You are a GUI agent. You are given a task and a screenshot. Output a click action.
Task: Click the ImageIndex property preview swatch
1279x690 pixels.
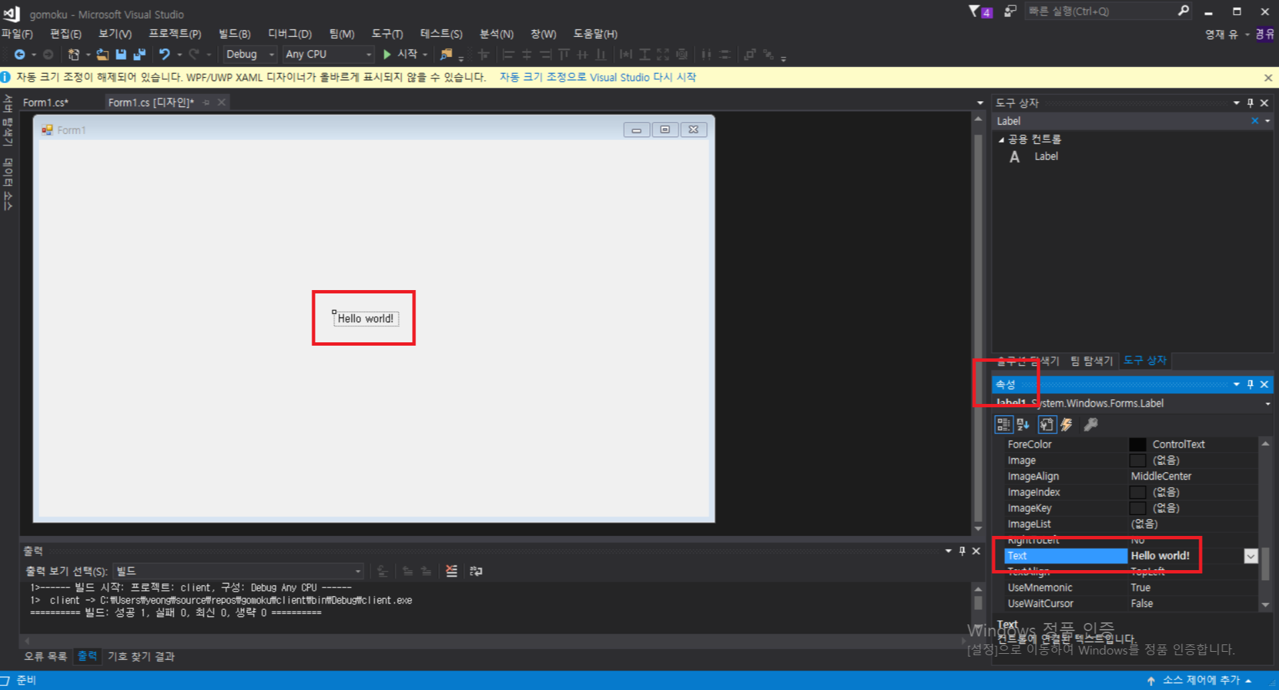click(x=1138, y=492)
